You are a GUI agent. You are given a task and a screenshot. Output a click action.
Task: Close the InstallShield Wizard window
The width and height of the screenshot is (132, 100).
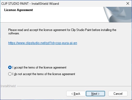128,3
